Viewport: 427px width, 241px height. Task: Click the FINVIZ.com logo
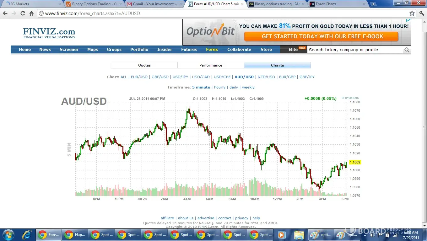point(49,33)
